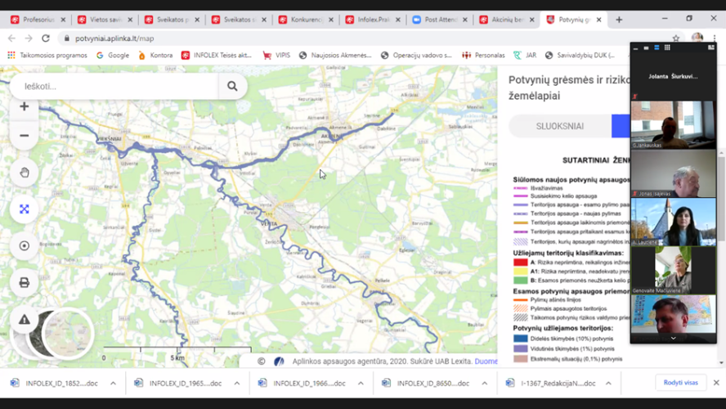Click the blue full extent arrows icon

point(24,209)
